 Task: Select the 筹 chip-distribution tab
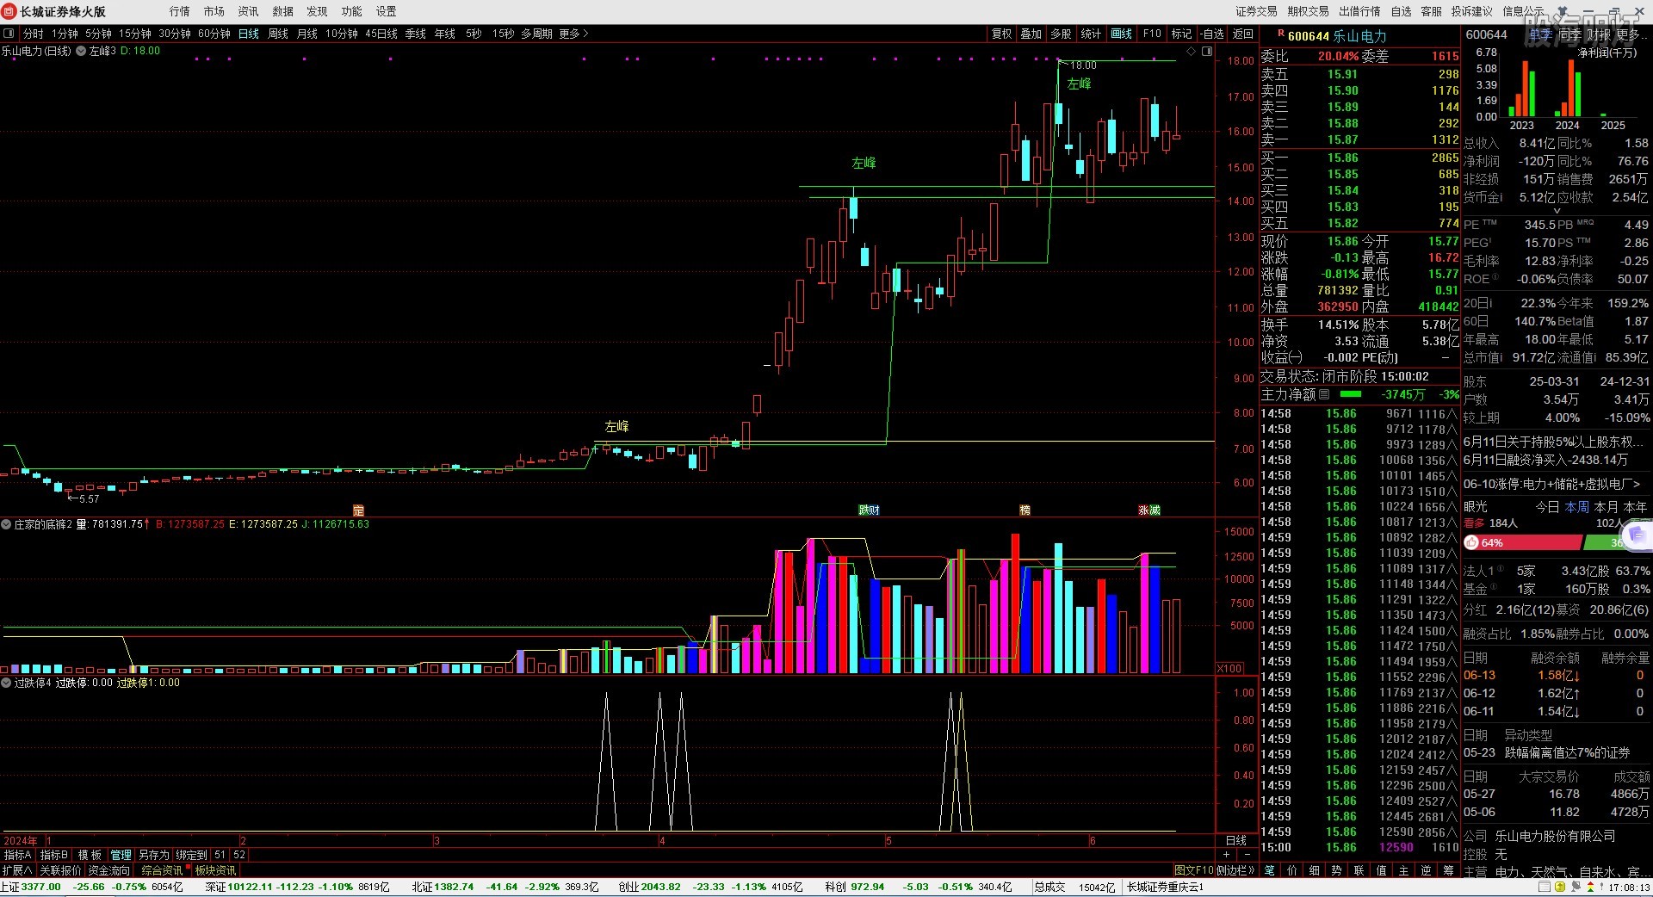point(1449,870)
